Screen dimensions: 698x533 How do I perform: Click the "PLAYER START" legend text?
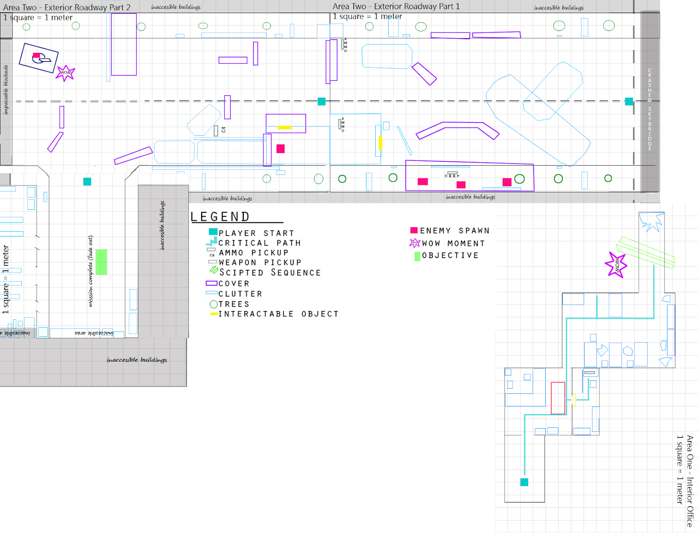[257, 233]
